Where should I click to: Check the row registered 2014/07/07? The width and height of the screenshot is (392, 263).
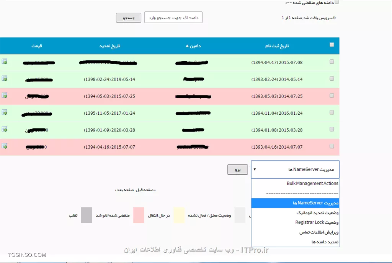[332, 146]
